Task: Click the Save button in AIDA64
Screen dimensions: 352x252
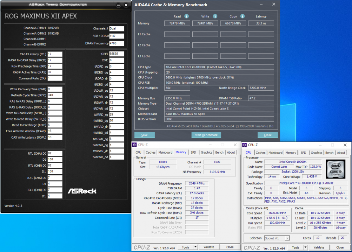Action: point(144,135)
